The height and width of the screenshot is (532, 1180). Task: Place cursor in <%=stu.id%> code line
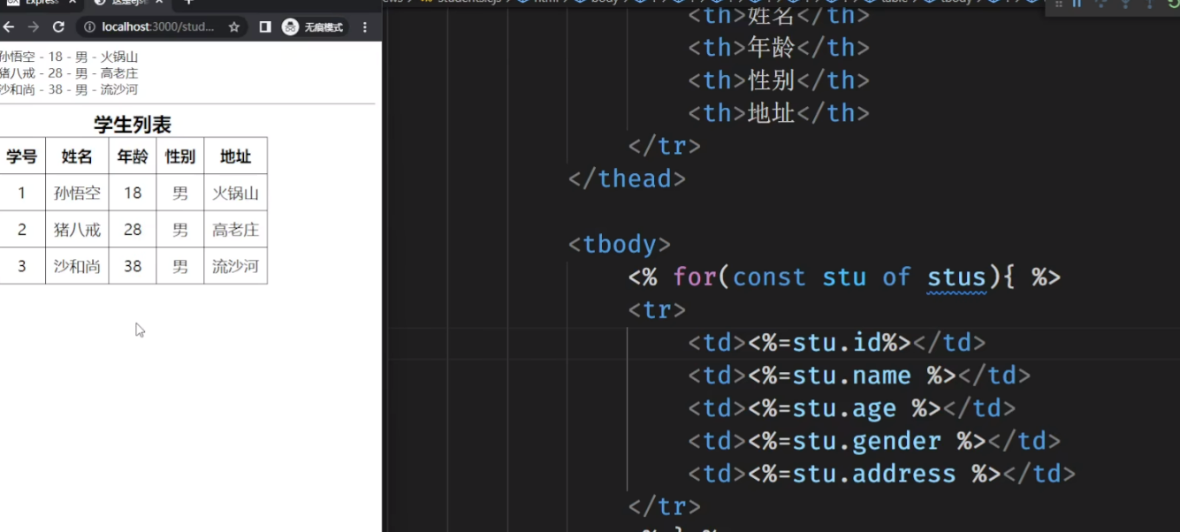point(837,343)
